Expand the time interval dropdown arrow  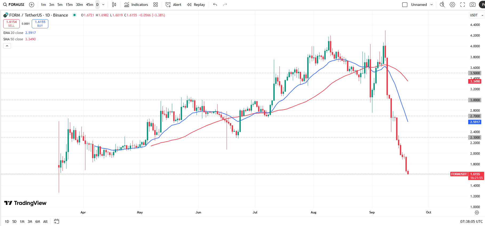tap(103, 5)
